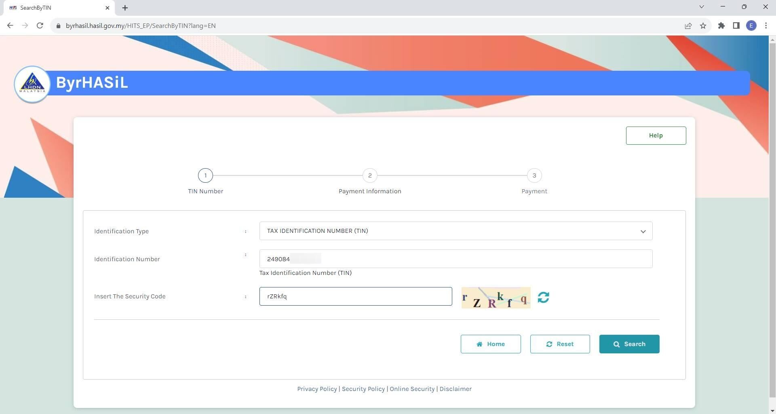Toggle the browser side panel icon
776x414 pixels.
(736, 26)
